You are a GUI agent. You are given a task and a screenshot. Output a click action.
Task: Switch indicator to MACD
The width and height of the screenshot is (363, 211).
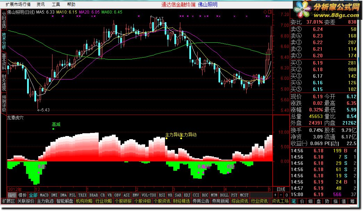click(x=44, y=195)
